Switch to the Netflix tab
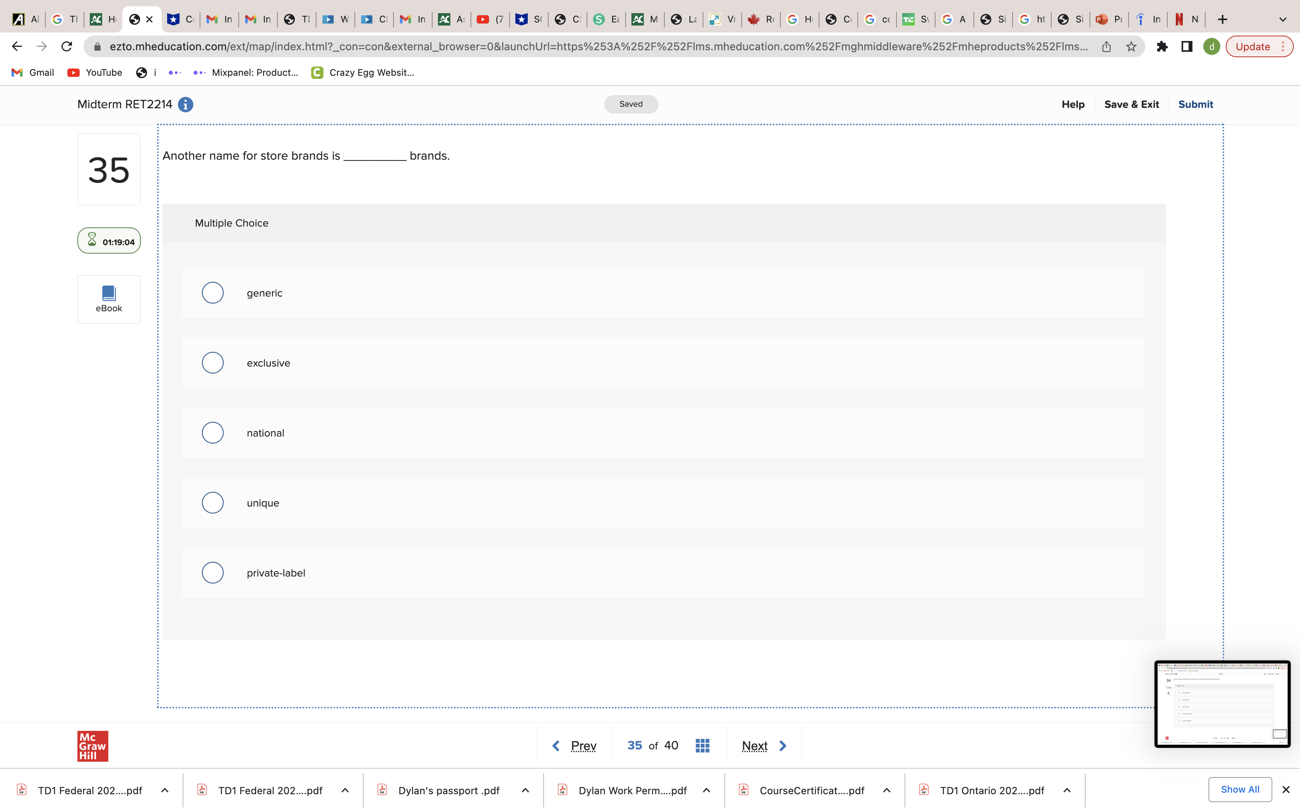The height and width of the screenshot is (812, 1300). click(x=1186, y=19)
